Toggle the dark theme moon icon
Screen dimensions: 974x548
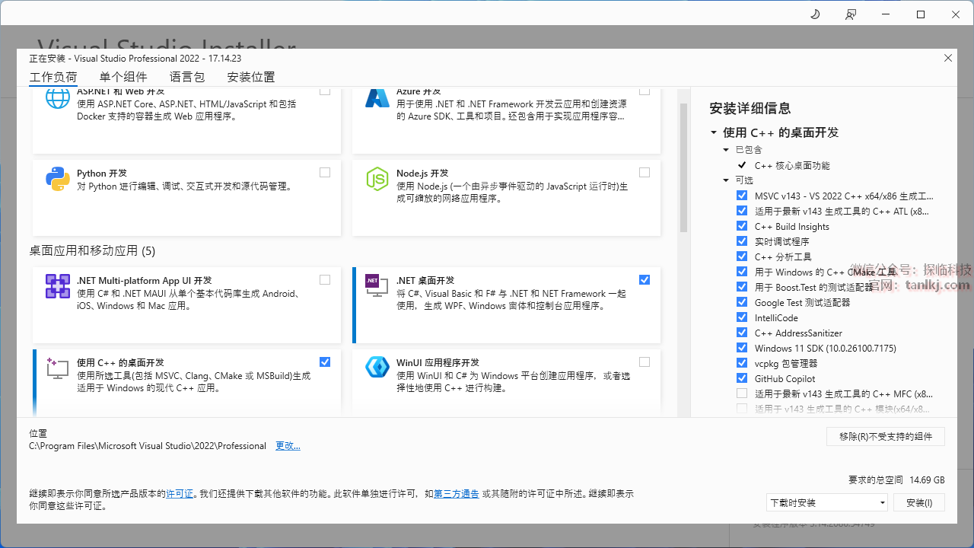(x=815, y=14)
